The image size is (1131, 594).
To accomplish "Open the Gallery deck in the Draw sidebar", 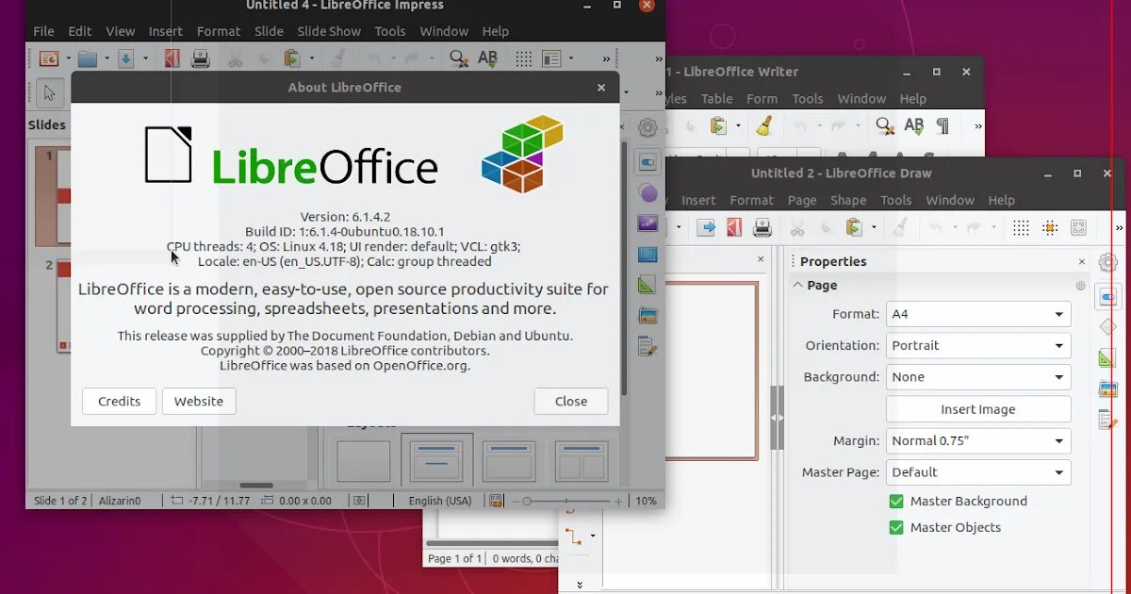I will coord(1108,389).
